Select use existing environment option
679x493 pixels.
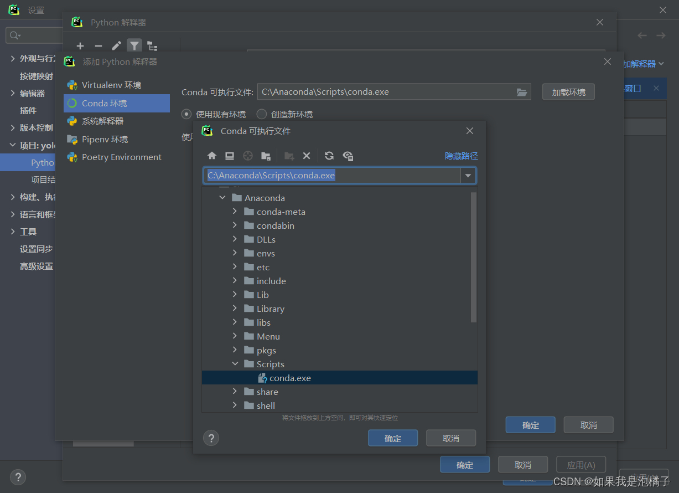click(x=214, y=114)
